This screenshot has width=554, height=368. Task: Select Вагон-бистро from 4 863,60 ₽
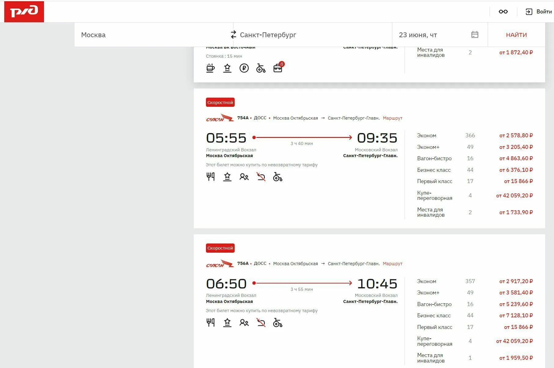click(475, 158)
